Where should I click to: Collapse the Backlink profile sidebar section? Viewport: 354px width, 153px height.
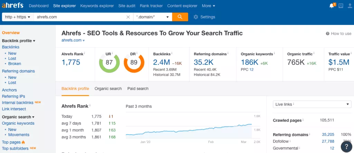point(19,41)
